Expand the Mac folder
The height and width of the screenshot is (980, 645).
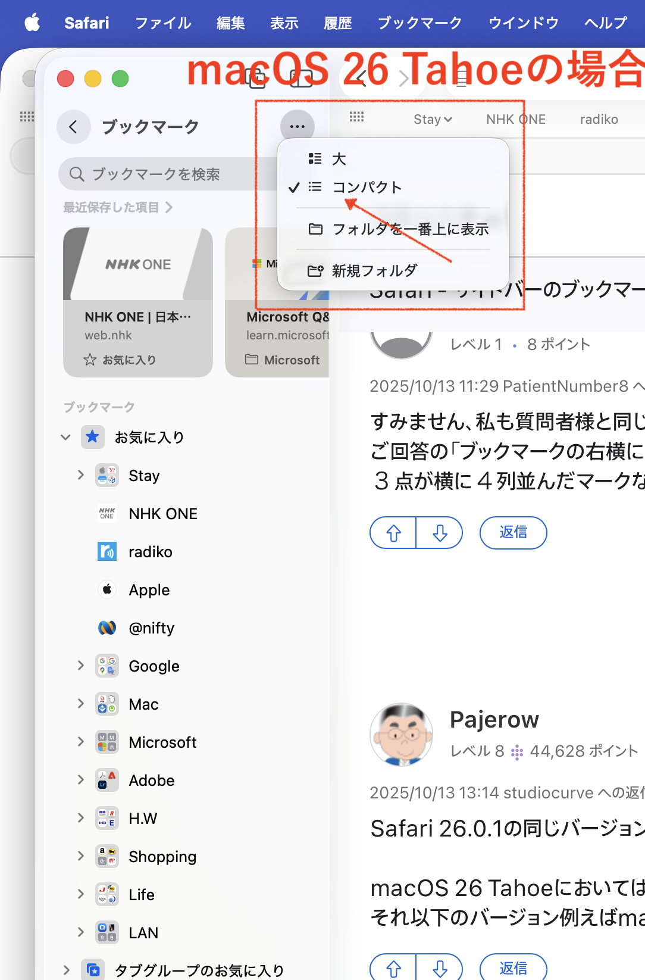coord(81,704)
